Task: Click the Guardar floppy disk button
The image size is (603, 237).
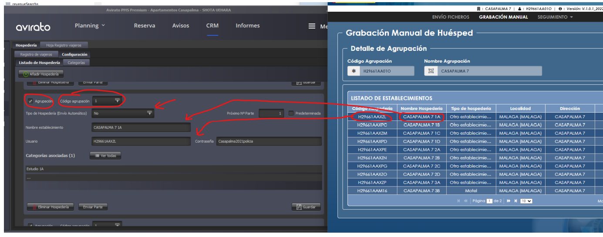Action: coord(306,207)
